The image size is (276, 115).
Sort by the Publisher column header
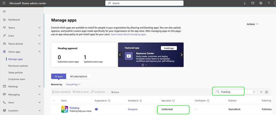(x=233, y=101)
